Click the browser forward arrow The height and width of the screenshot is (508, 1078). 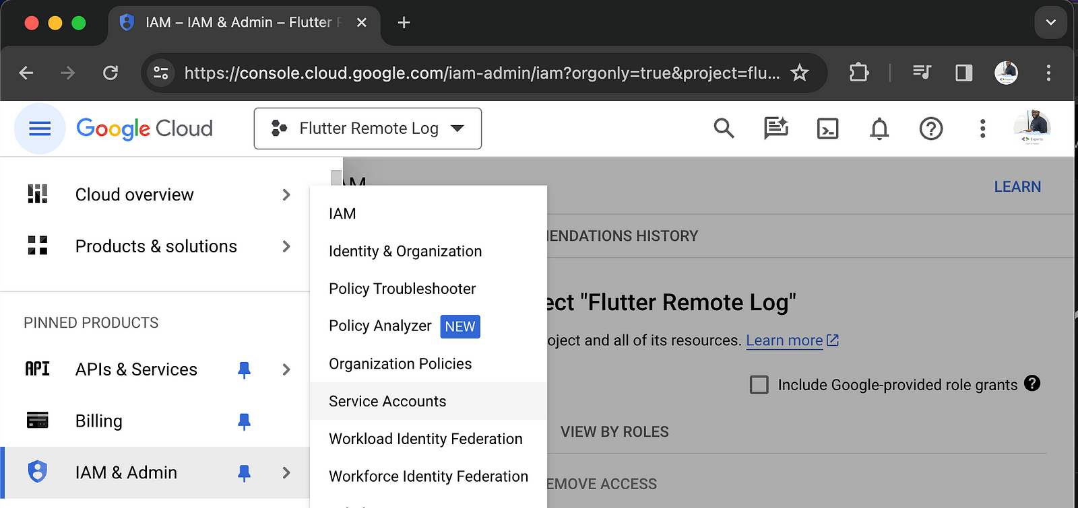[x=68, y=73]
